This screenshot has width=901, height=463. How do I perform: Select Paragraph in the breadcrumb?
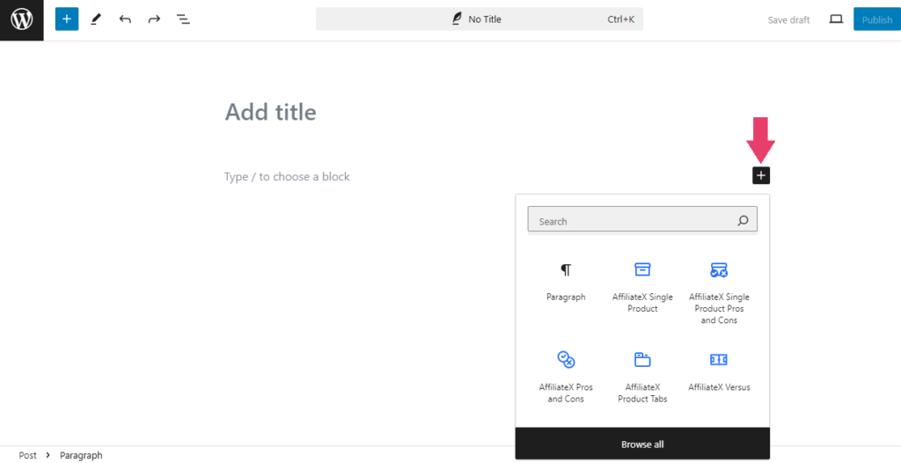click(x=81, y=455)
